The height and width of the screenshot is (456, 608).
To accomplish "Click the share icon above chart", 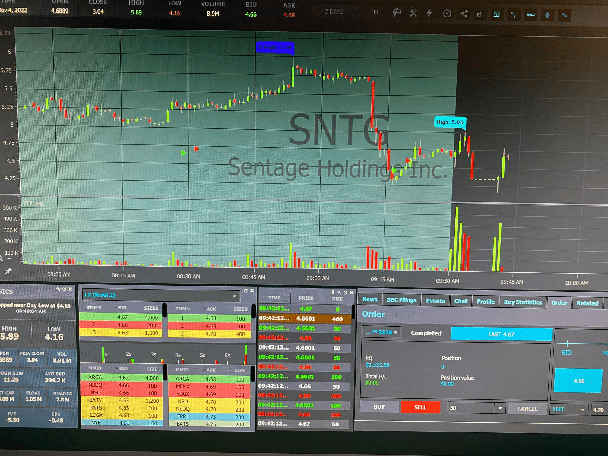I will click(464, 14).
